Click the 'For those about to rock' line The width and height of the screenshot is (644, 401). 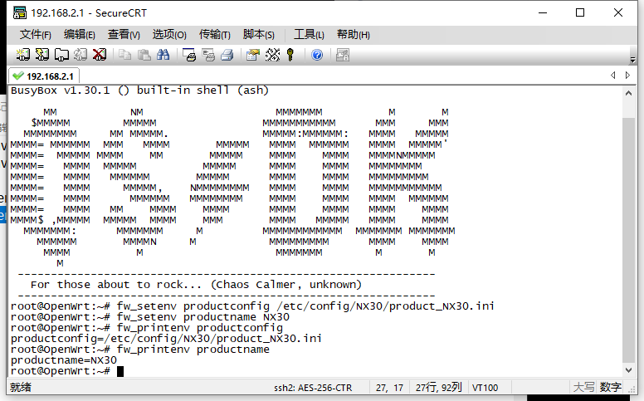196,284
